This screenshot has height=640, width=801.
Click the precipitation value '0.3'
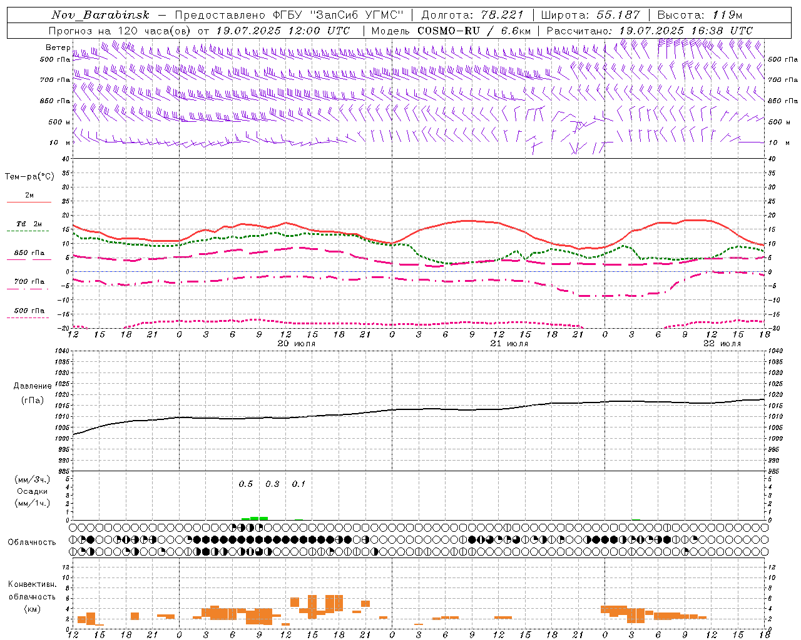[x=272, y=484]
